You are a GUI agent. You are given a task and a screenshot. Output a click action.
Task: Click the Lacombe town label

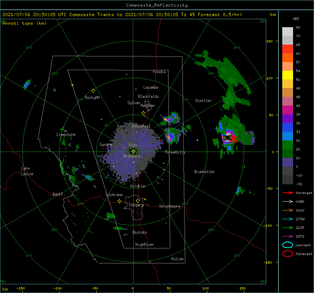click(151, 87)
